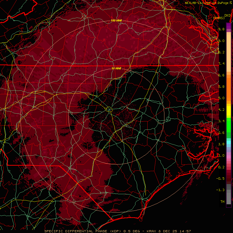Click the 4.2 value on the scale

(x=221, y=110)
